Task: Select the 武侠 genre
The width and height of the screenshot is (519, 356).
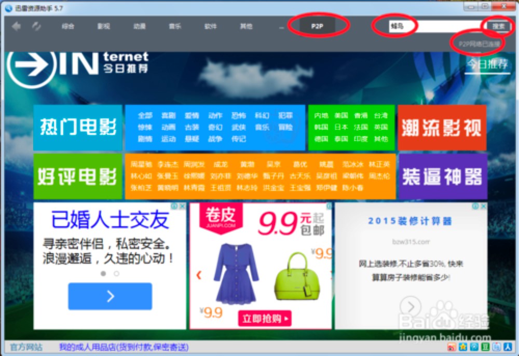Action: 239,127
